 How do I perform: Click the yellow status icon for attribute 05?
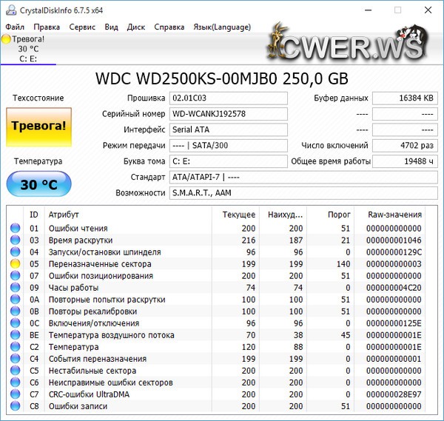[x=15, y=264]
